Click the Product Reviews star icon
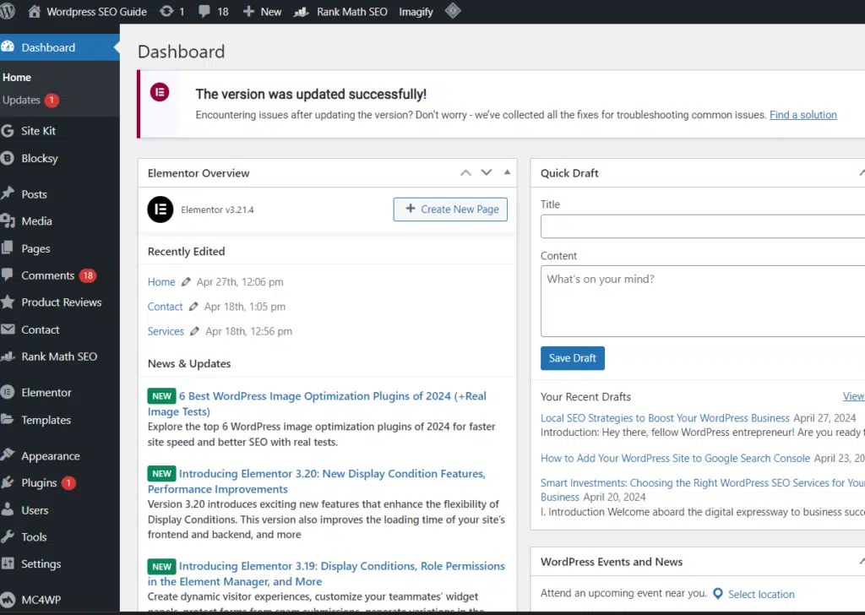 tap(8, 302)
